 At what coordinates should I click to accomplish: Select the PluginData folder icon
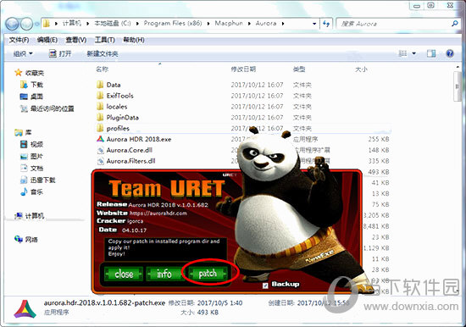(x=100, y=118)
